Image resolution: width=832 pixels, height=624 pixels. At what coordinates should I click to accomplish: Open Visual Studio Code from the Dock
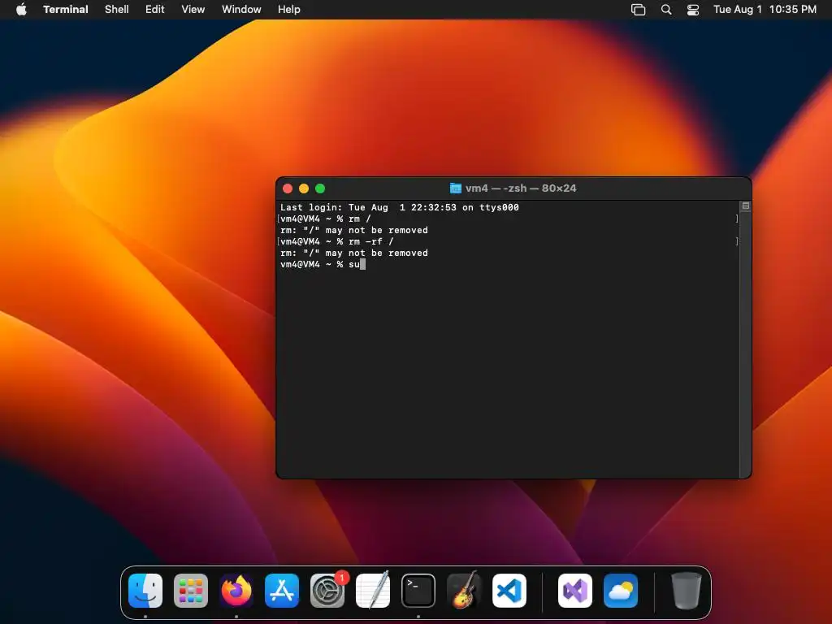pos(509,591)
